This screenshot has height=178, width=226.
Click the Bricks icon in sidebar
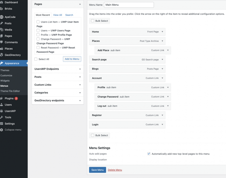pyautogui.click(x=2, y=8)
